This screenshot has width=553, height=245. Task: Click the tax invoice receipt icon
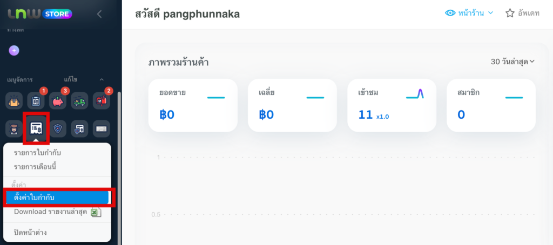coord(36,128)
